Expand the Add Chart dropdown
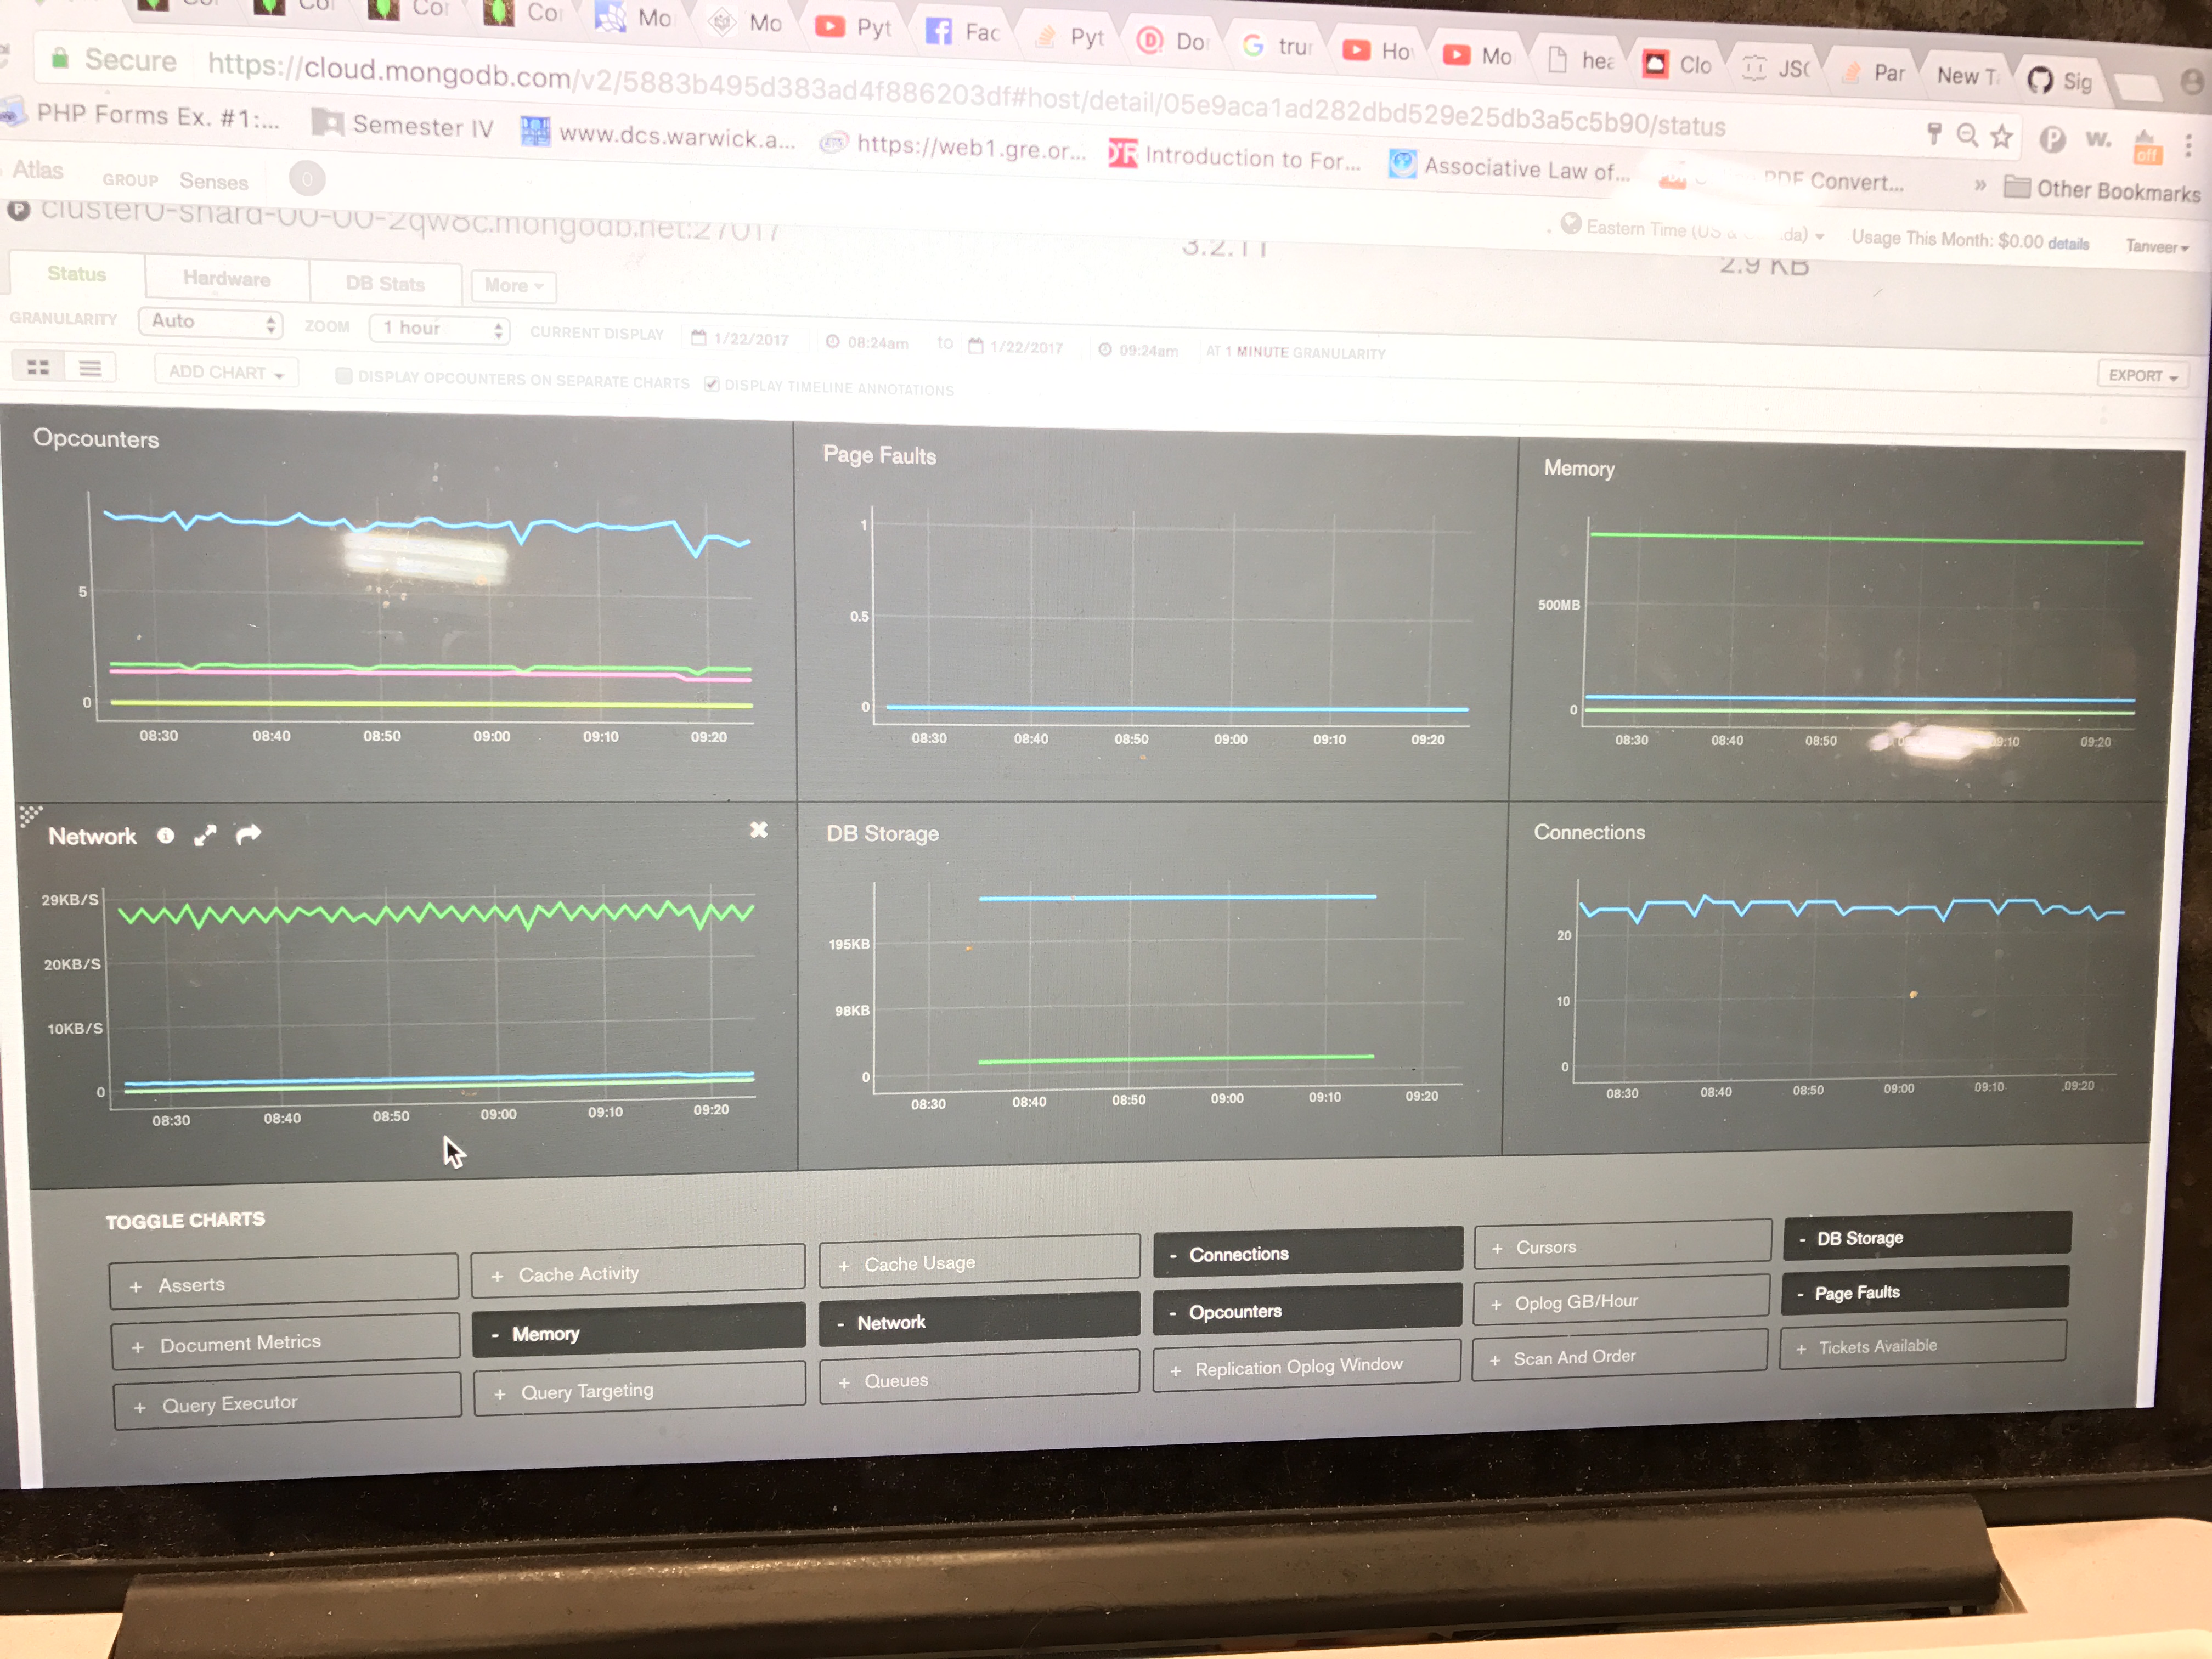 226,372
